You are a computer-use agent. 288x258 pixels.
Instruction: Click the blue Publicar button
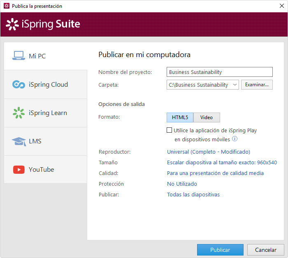220,250
